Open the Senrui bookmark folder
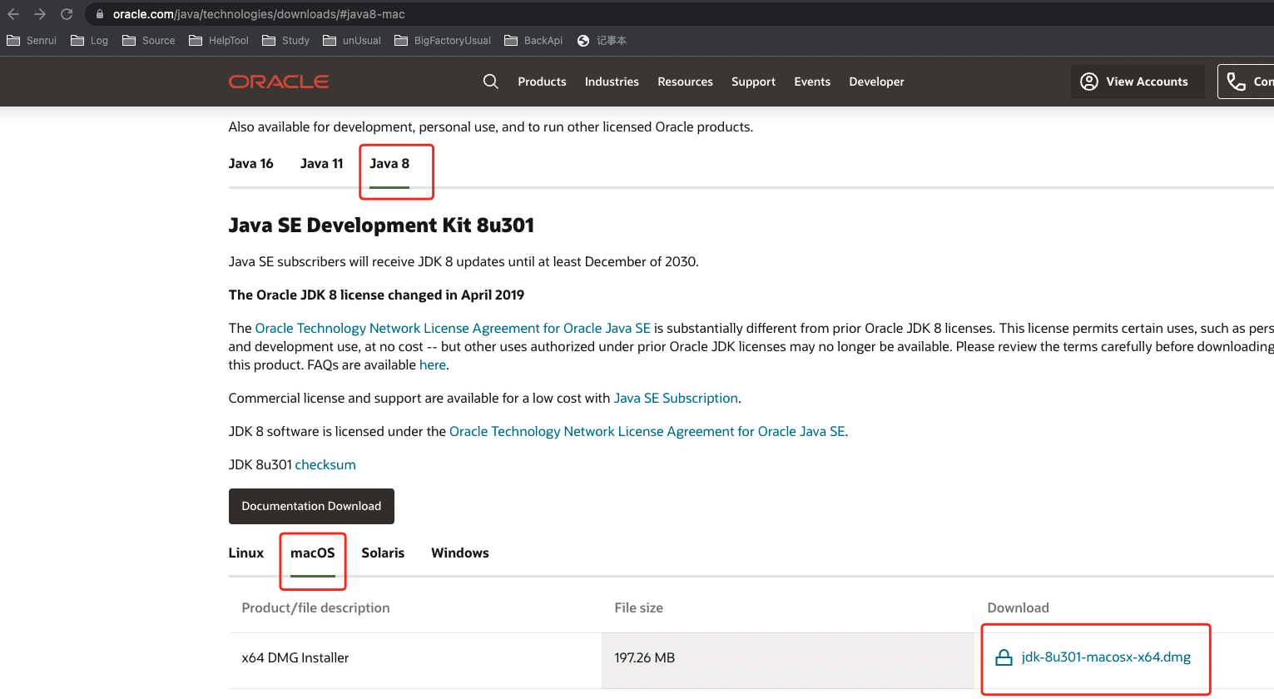Screen dimensions: 1274x699 [x=32, y=41]
